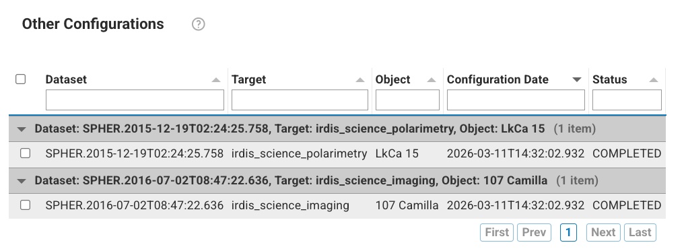686x251 pixels.
Task: Sort by Object column arrow
Action: [432, 79]
